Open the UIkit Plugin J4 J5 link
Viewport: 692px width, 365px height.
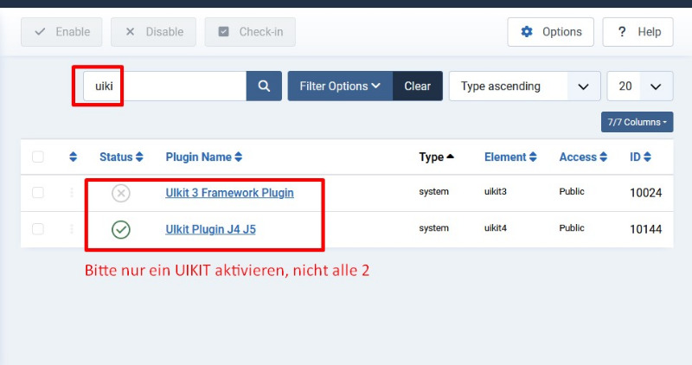tap(210, 229)
